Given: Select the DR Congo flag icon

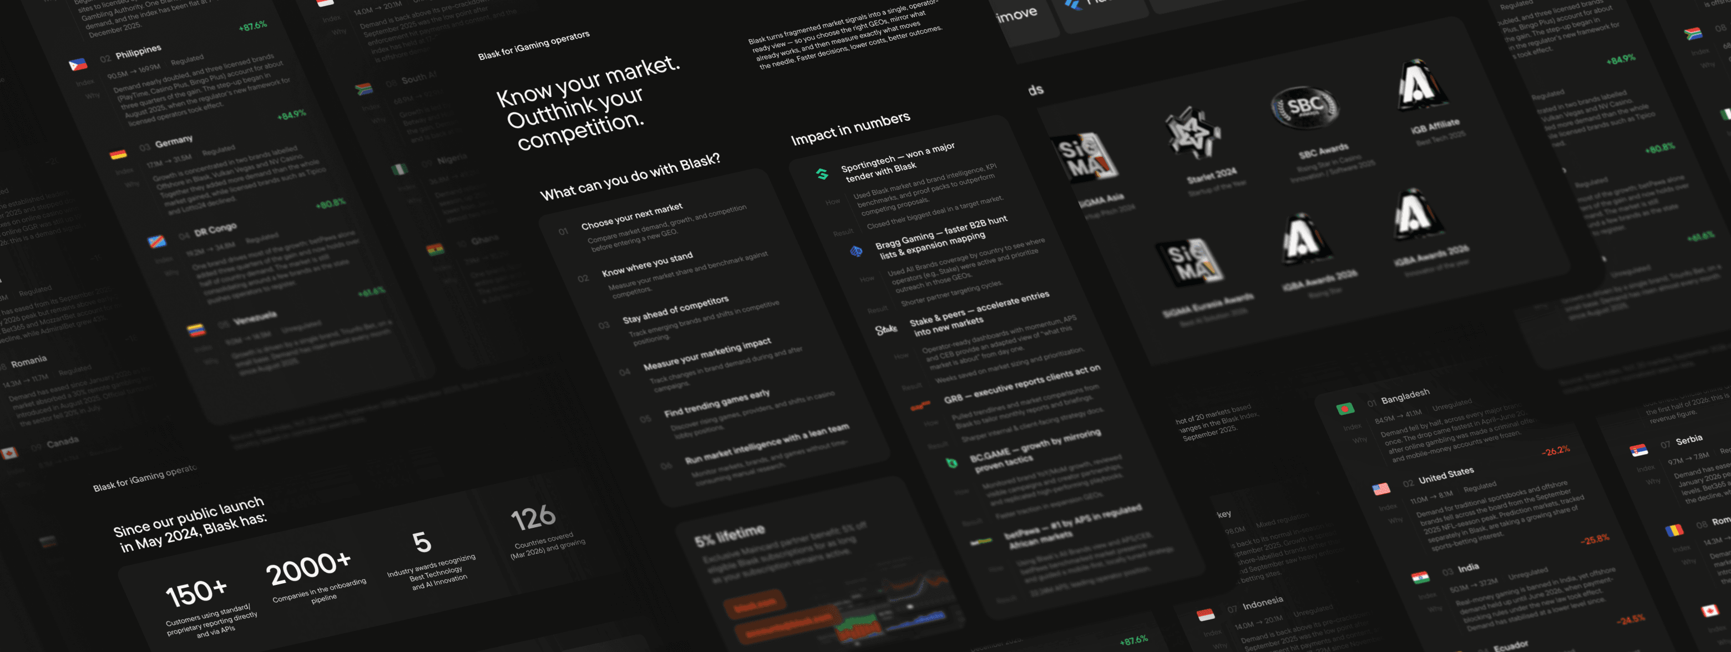Looking at the screenshot, I should pos(157,241).
